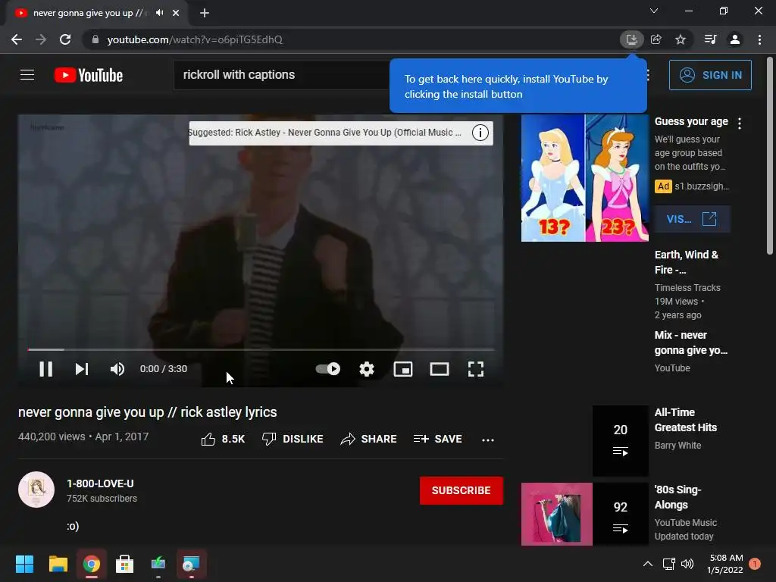The width and height of the screenshot is (776, 582).
Task: Open All-Time Greatest Hits playlist
Action: (x=685, y=420)
